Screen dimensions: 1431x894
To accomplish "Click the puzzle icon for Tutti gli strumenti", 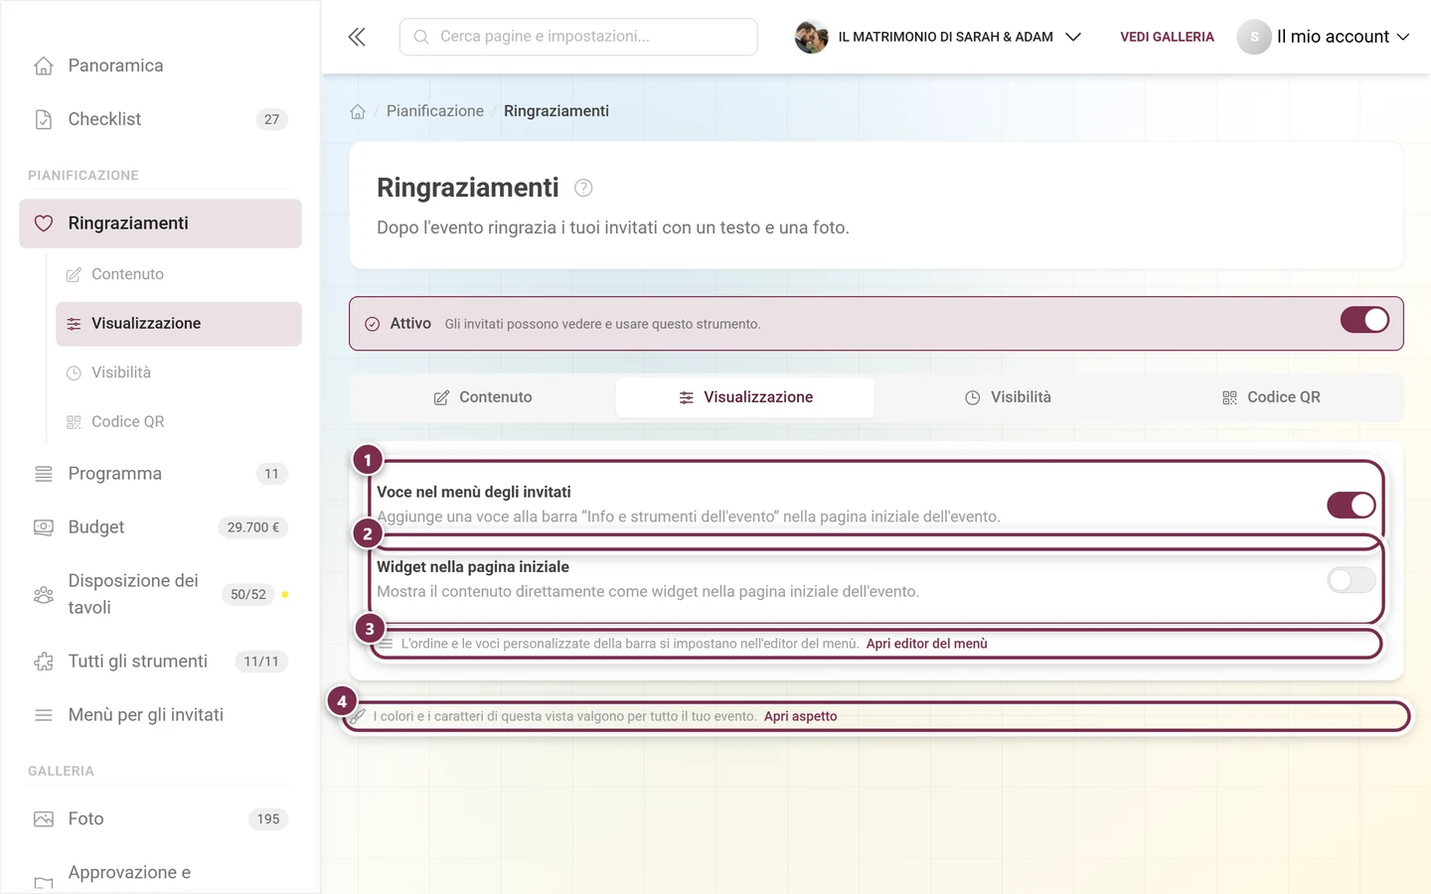I will pos(44,662).
